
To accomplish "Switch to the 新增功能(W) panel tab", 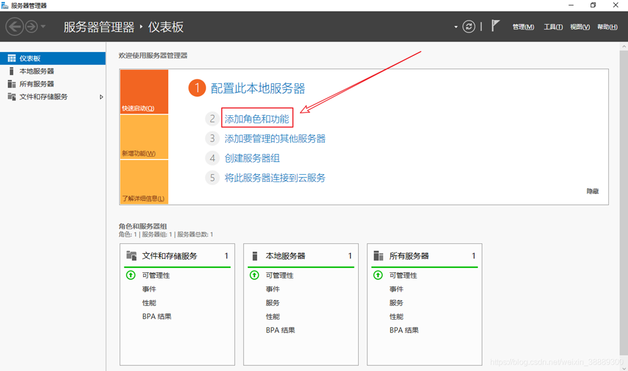I will tap(139, 153).
